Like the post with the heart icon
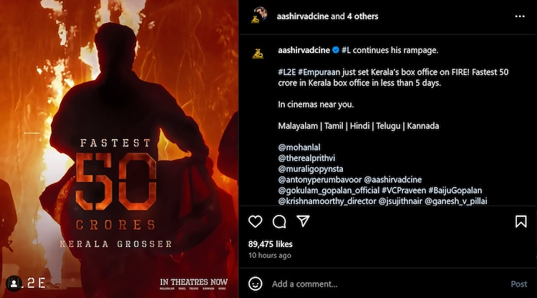This screenshot has height=298, width=537. (x=255, y=221)
